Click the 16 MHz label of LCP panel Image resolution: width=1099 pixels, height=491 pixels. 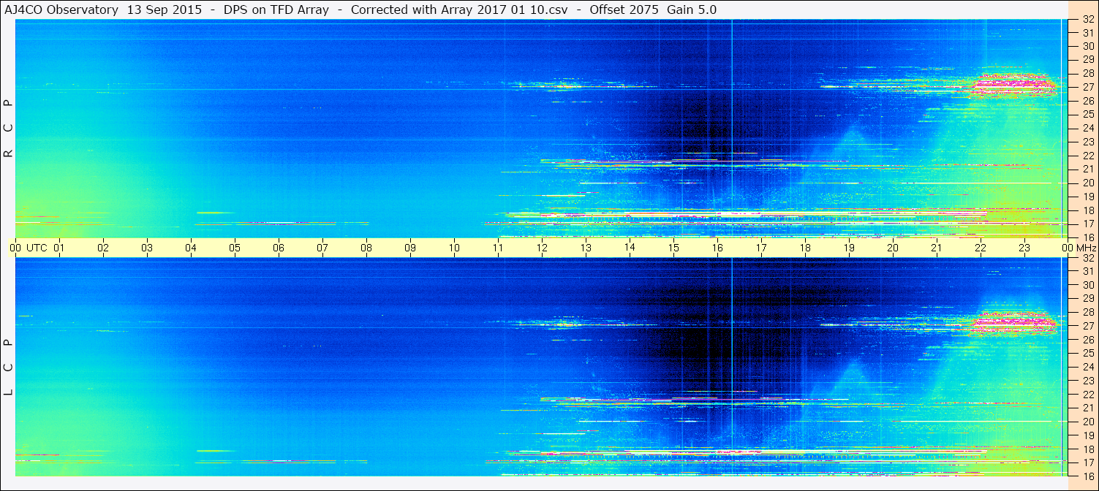coord(1087,476)
